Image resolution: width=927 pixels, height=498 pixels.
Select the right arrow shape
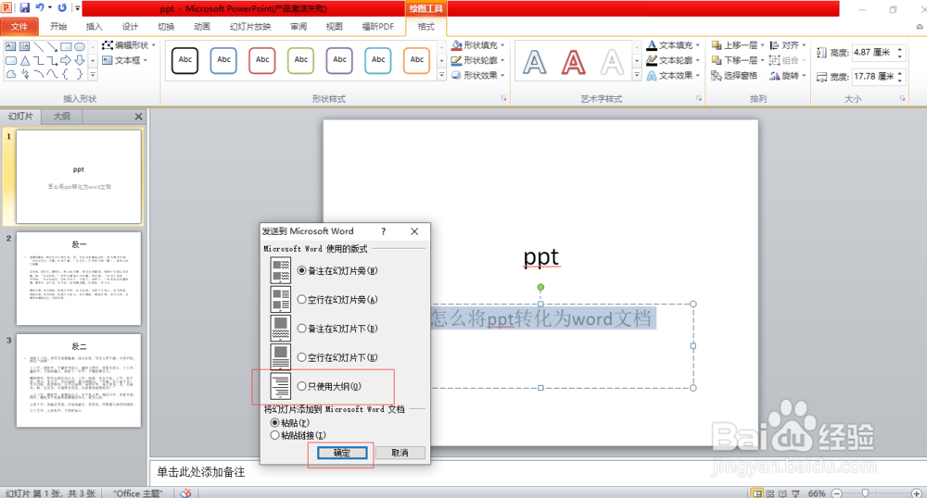click(x=66, y=60)
